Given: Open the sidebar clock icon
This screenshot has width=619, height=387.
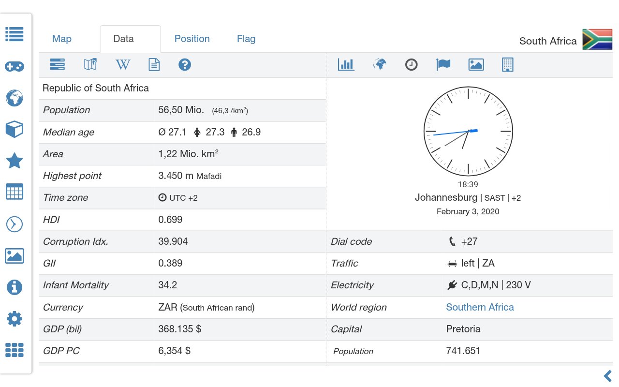Looking at the screenshot, I should [x=15, y=224].
